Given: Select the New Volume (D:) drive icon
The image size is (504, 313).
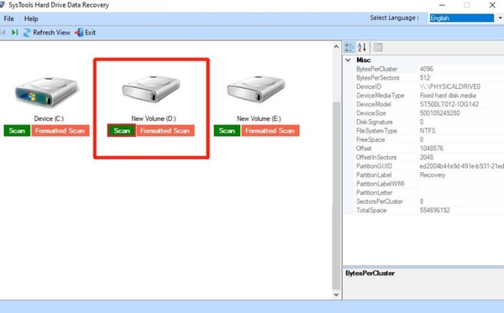Looking at the screenshot, I should click(x=151, y=89).
